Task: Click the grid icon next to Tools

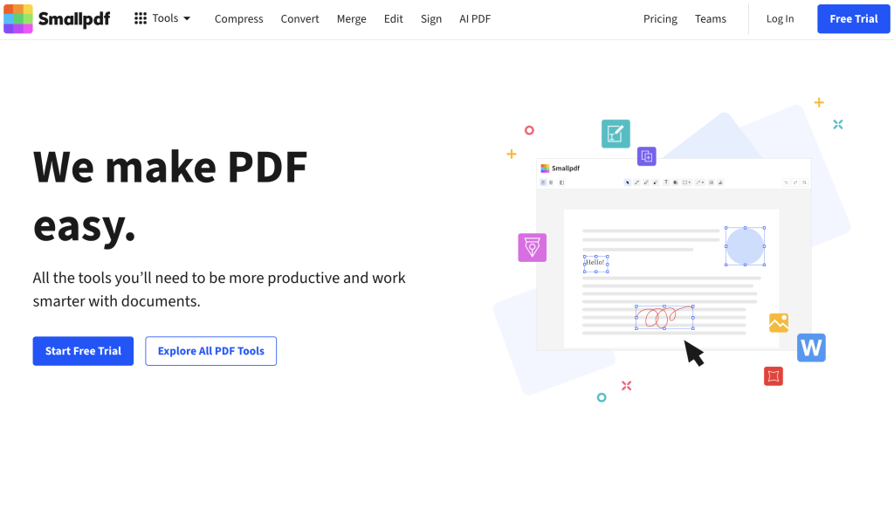Action: (x=139, y=17)
